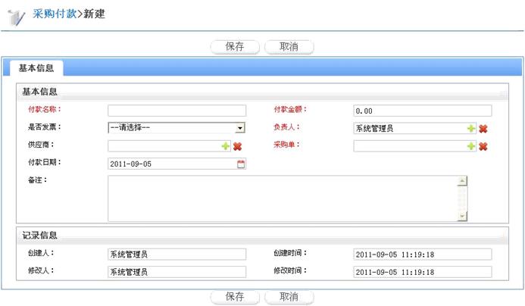
Task: Open the 采购付款 breadcrumb link
Action: 55,14
